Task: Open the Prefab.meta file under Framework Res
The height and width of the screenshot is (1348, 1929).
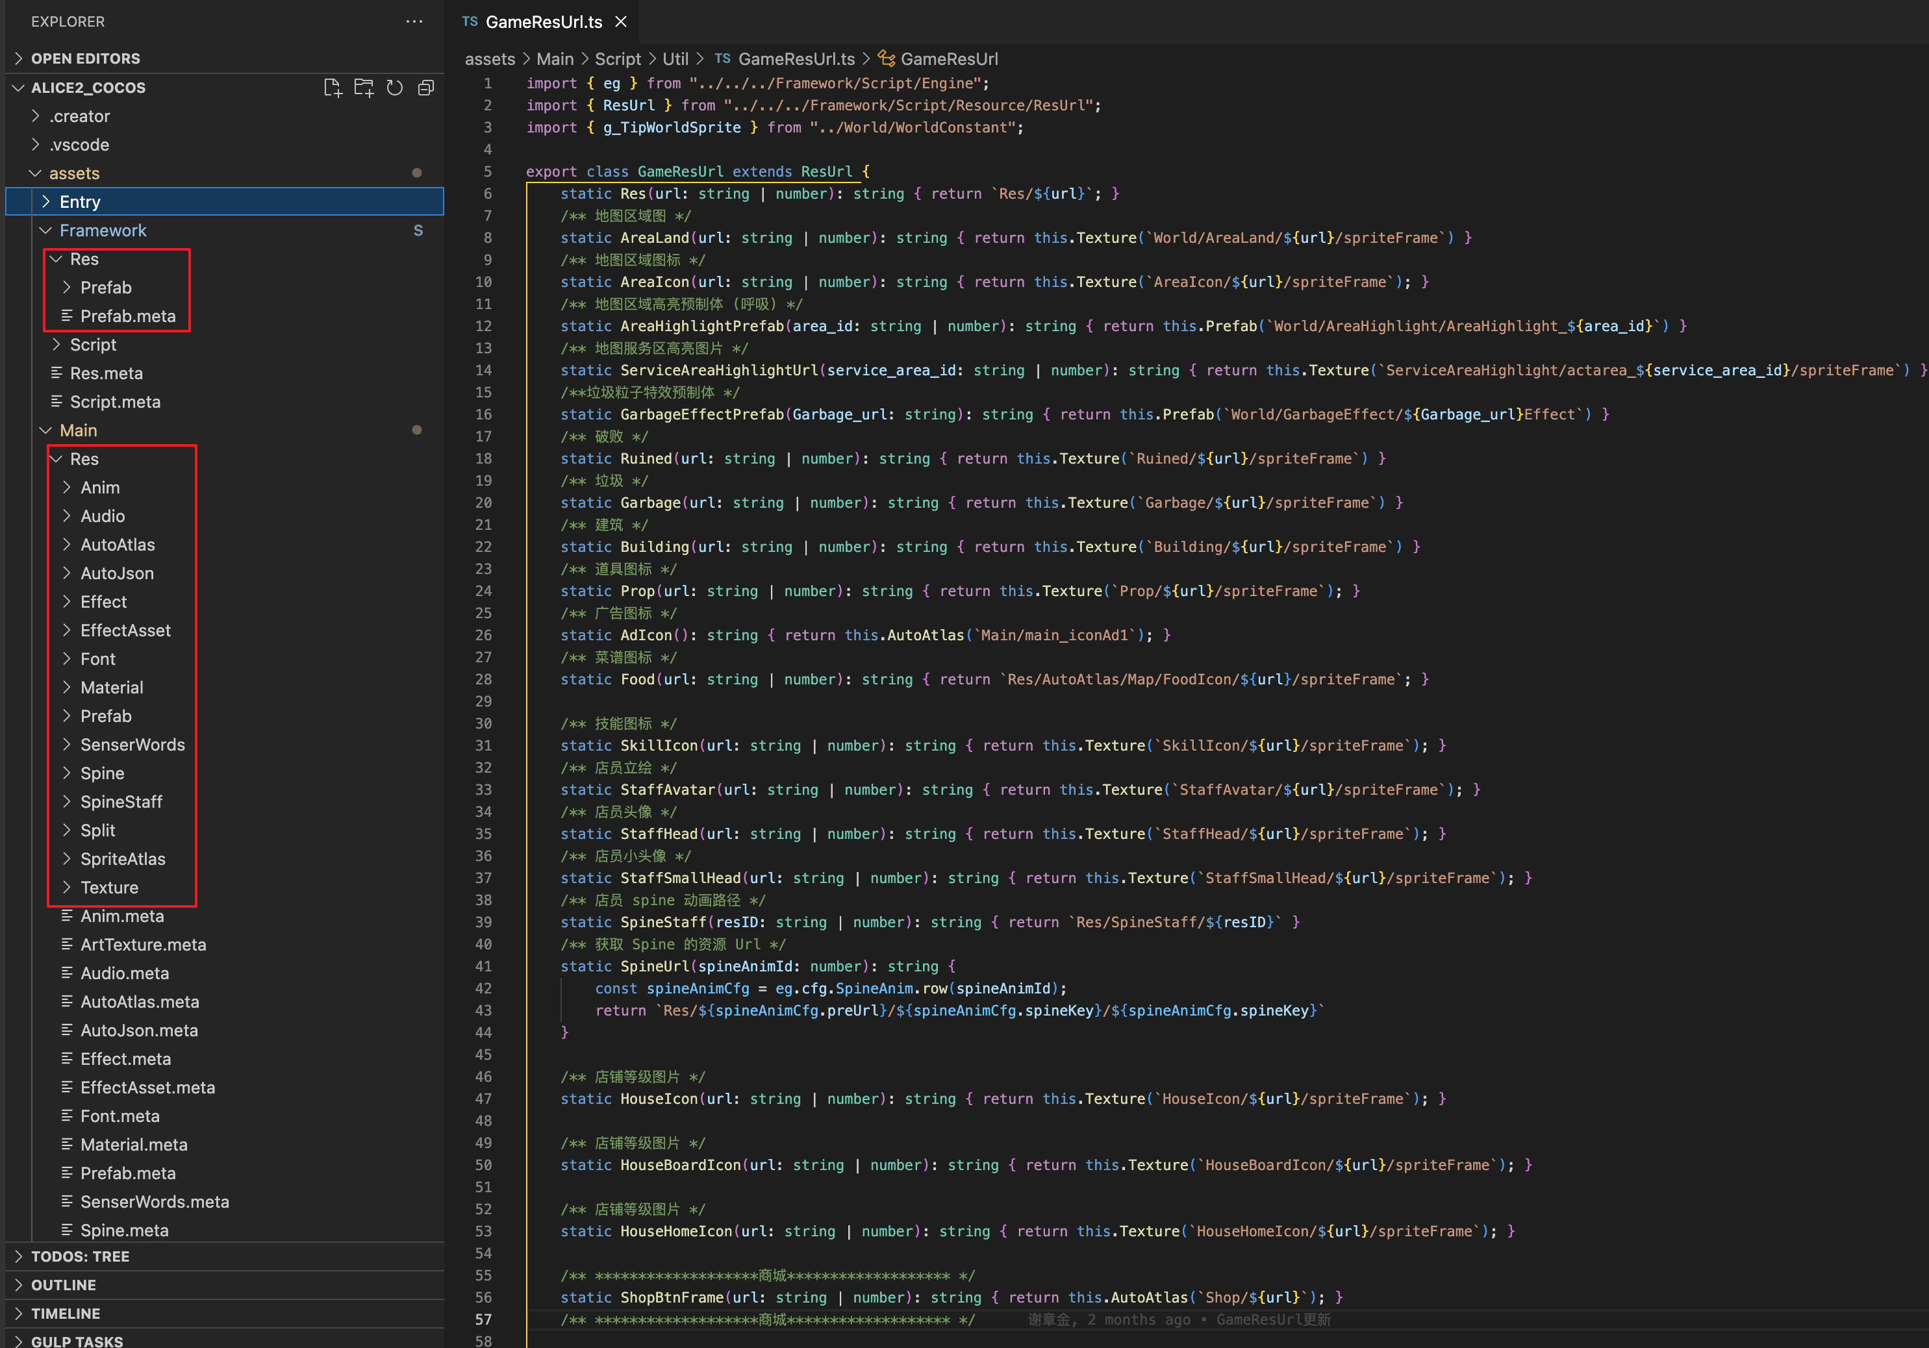Action: (128, 316)
